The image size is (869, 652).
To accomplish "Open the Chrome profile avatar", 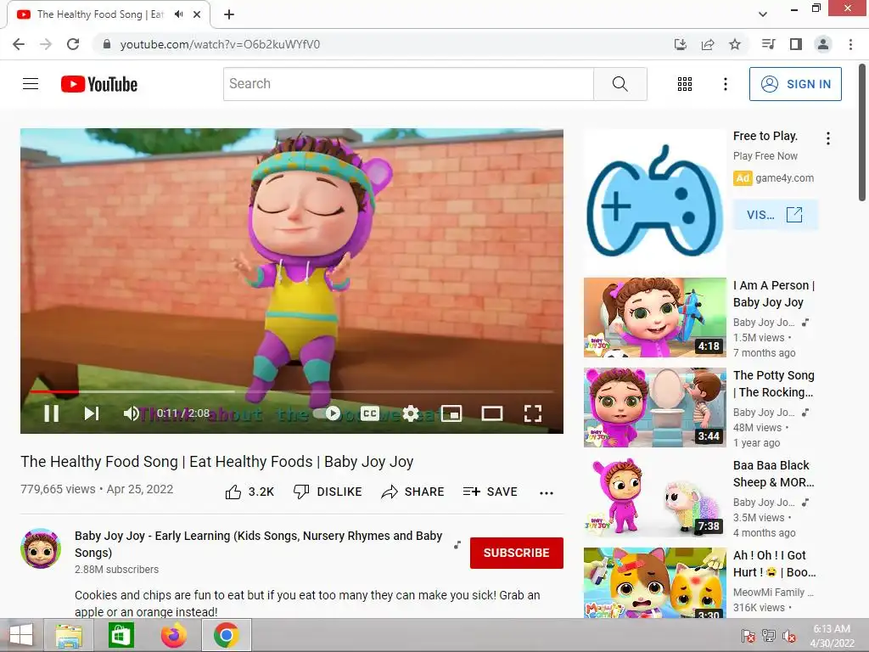I will 823,44.
